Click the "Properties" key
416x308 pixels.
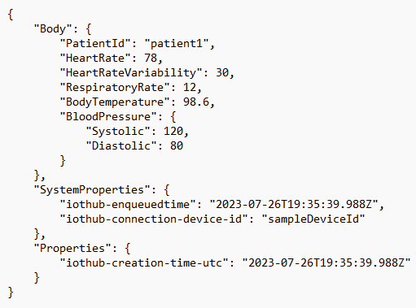tap(72, 248)
